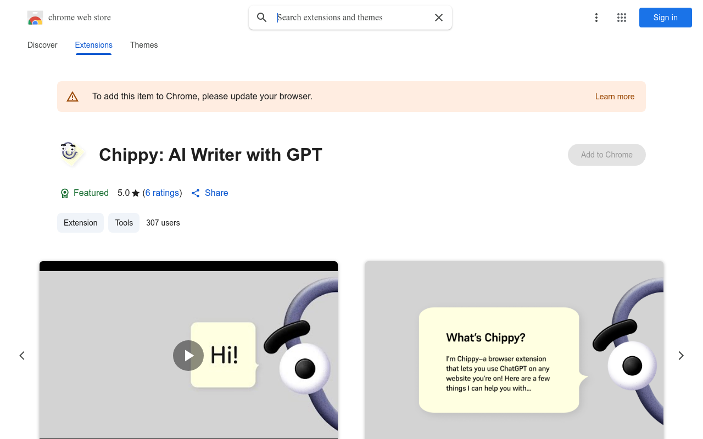Open the What's Chippy? screenshot
The height and width of the screenshot is (439, 703).
pyautogui.click(x=514, y=350)
